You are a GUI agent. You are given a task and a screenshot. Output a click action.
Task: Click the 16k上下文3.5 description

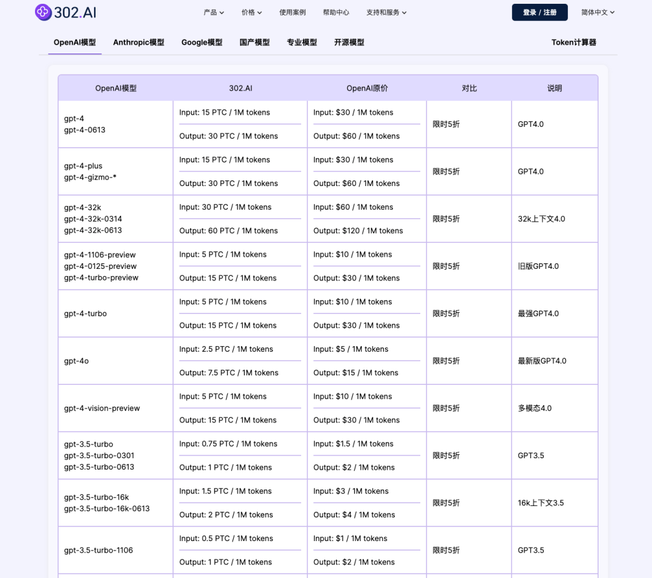541,503
